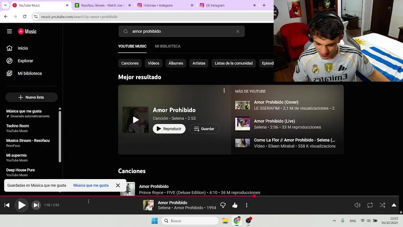Switch to Historias • Instagram tab
403x227 pixels.
(165, 5)
